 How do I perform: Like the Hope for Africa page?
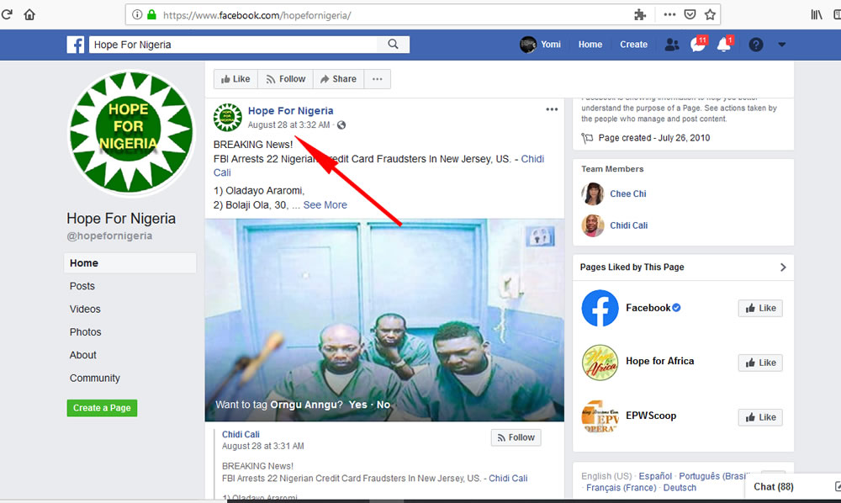(760, 363)
